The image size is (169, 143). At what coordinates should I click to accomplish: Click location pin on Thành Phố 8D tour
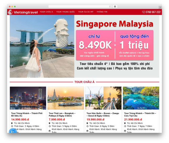[x=12, y=123]
